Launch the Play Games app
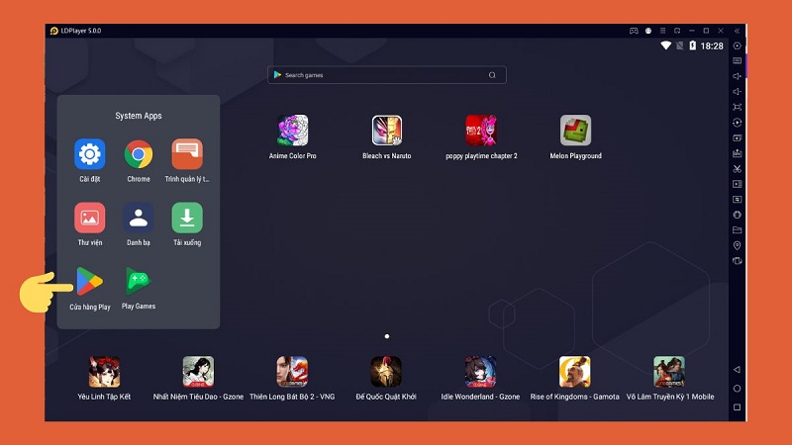 [x=139, y=281]
